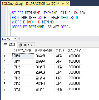Click the 기획 cell in row 3
The width and height of the screenshot is (99, 100).
coord(23,67)
